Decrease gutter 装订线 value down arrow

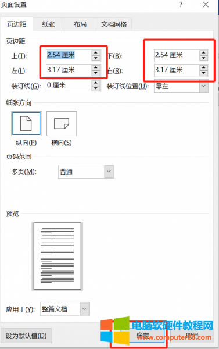coord(96,88)
